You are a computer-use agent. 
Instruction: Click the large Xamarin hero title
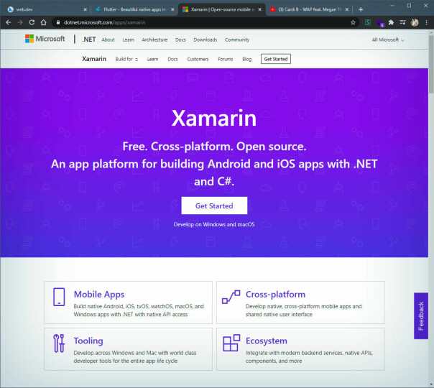point(214,118)
